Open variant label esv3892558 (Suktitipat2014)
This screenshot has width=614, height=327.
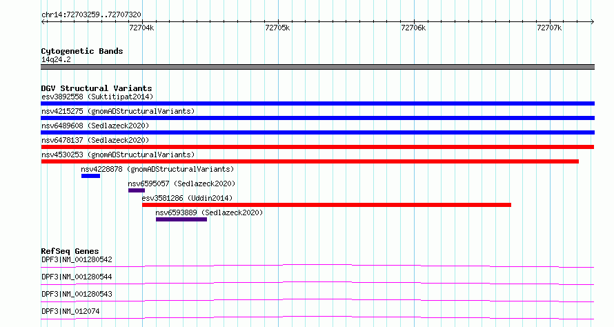tap(97, 97)
